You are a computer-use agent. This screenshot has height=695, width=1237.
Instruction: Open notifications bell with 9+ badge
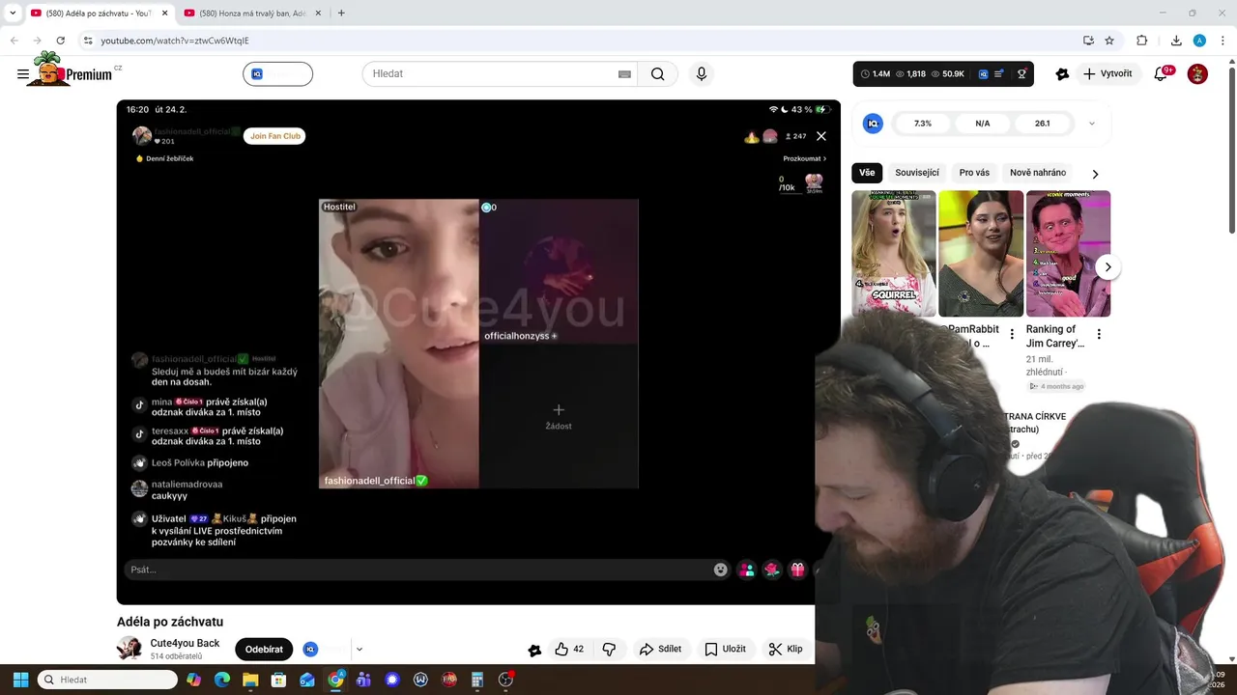1162,73
